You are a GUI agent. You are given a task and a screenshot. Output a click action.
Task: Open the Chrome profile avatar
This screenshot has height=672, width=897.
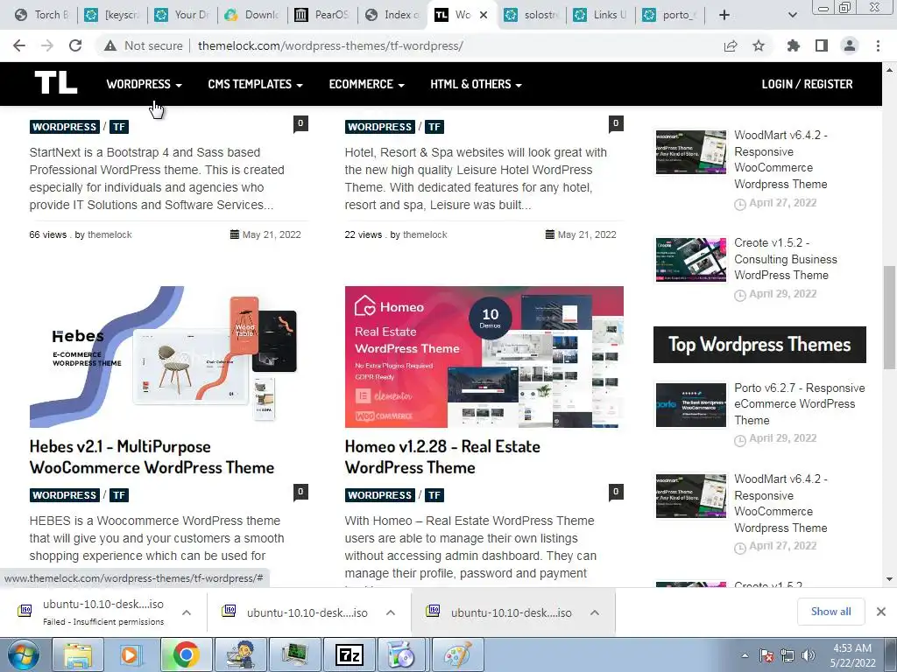[x=850, y=45]
